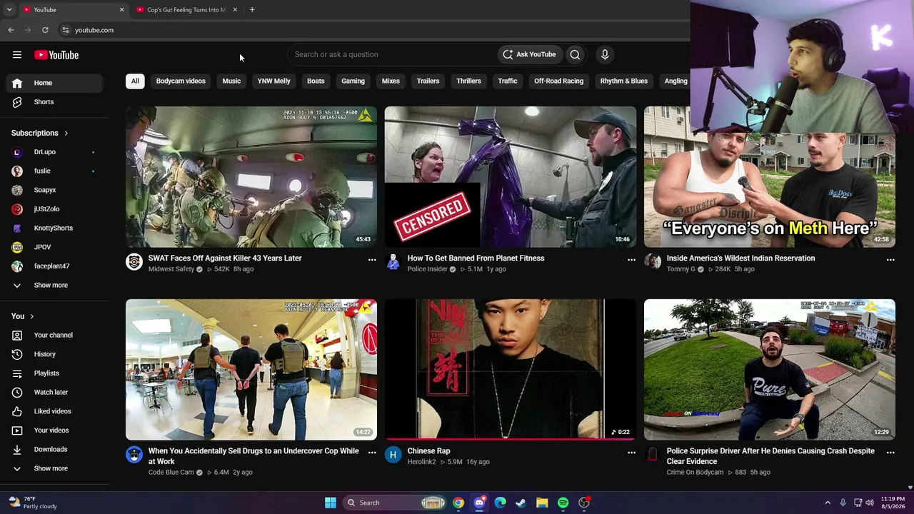Open KnottyShorts channel subscription
Image resolution: width=914 pixels, height=514 pixels.
pyautogui.click(x=54, y=228)
